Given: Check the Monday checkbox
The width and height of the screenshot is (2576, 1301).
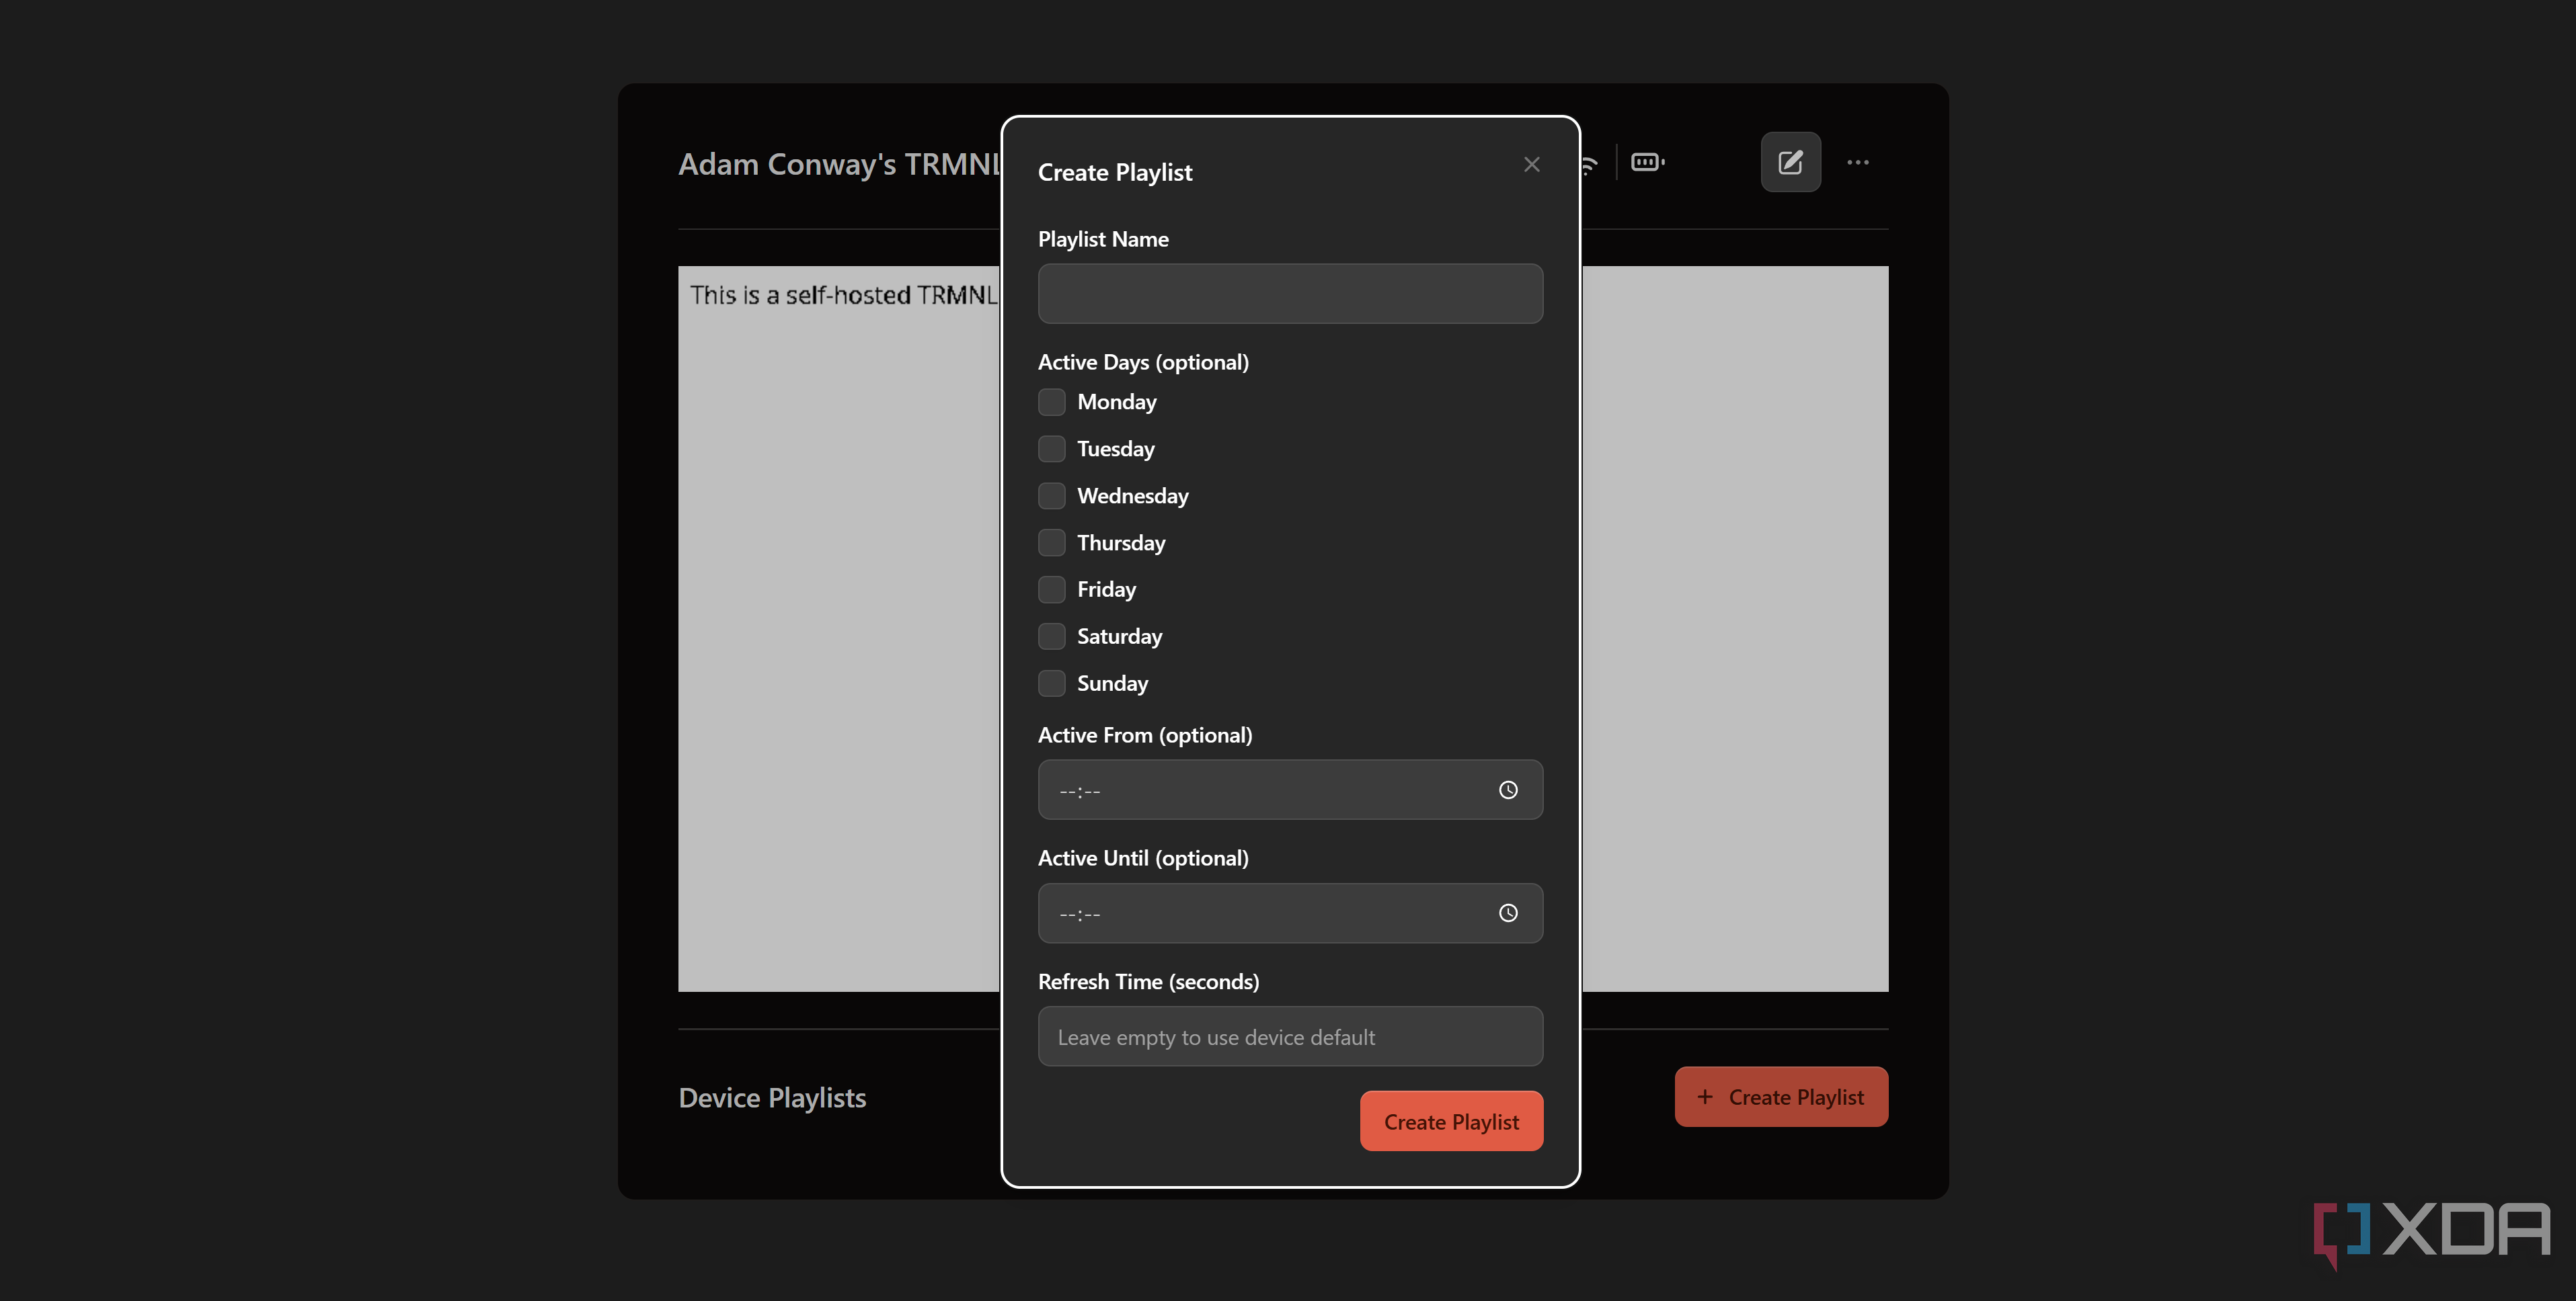Looking at the screenshot, I should click(x=1051, y=402).
